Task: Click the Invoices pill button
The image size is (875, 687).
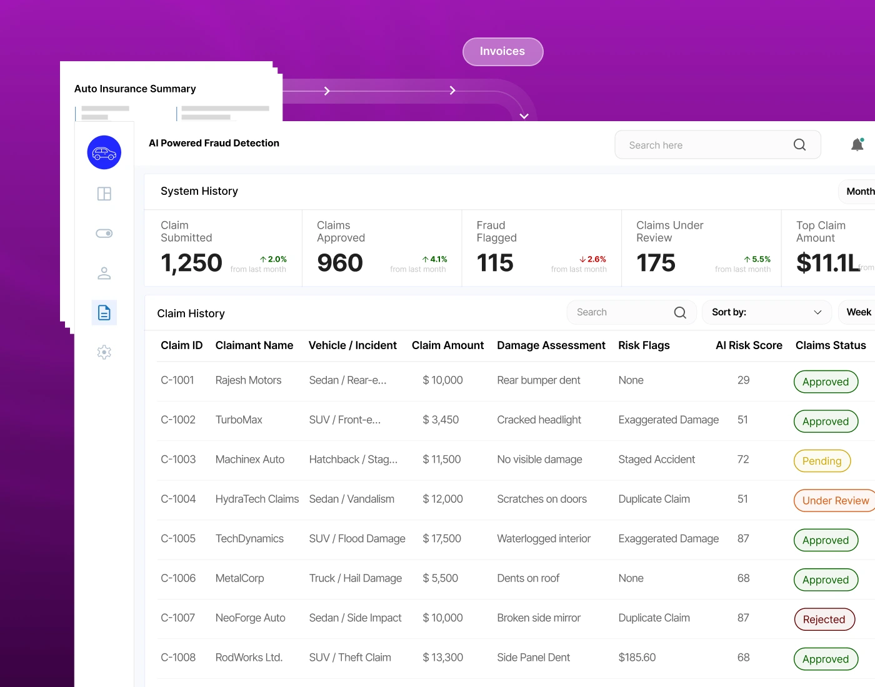Action: [x=502, y=51]
